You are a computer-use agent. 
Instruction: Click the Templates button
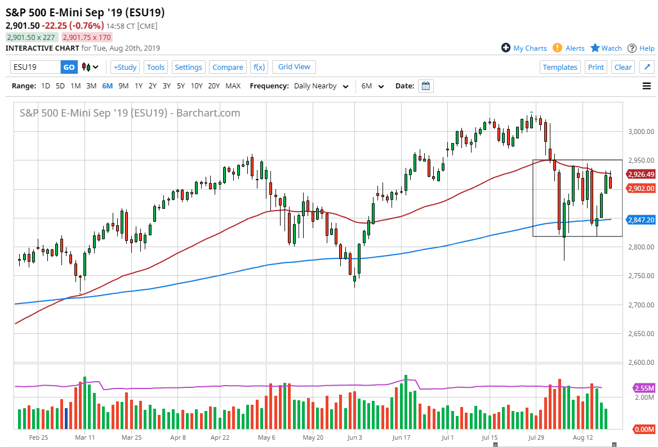click(560, 67)
